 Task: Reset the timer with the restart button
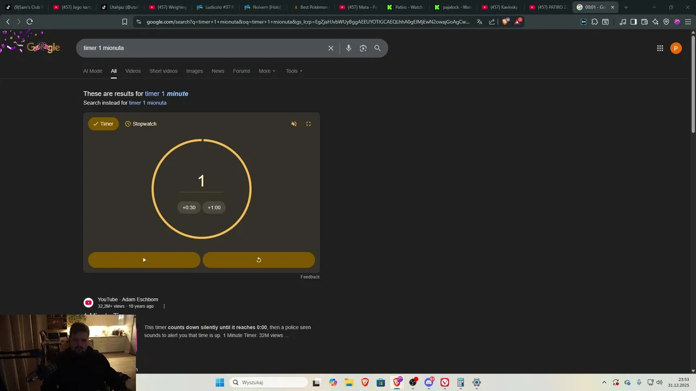coord(259,260)
